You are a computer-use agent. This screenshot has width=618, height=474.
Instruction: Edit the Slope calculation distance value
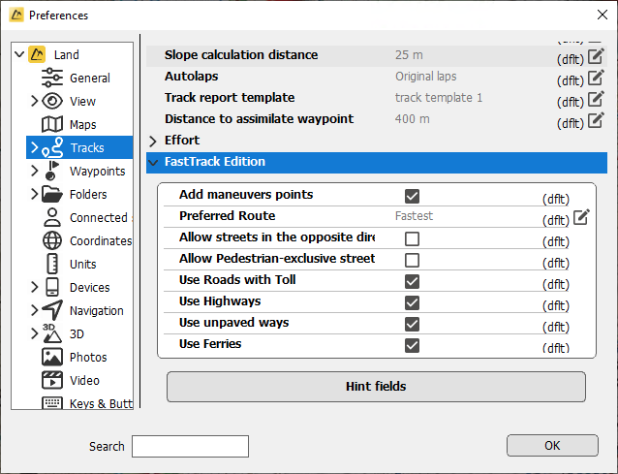click(x=596, y=56)
